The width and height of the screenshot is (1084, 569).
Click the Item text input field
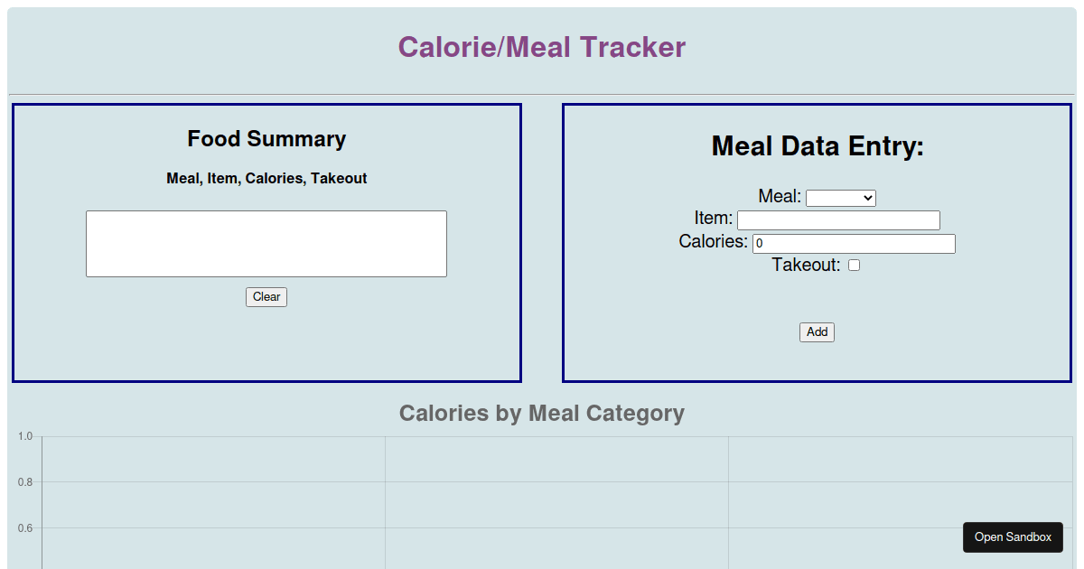click(x=838, y=220)
